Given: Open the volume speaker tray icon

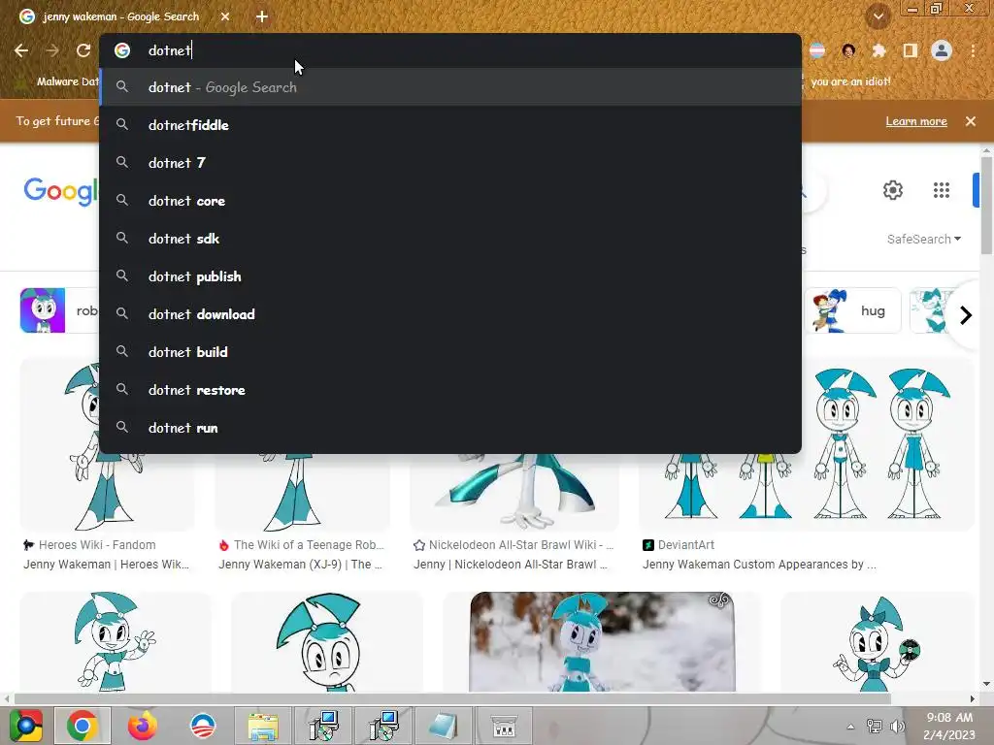Looking at the screenshot, I should pos(897,727).
